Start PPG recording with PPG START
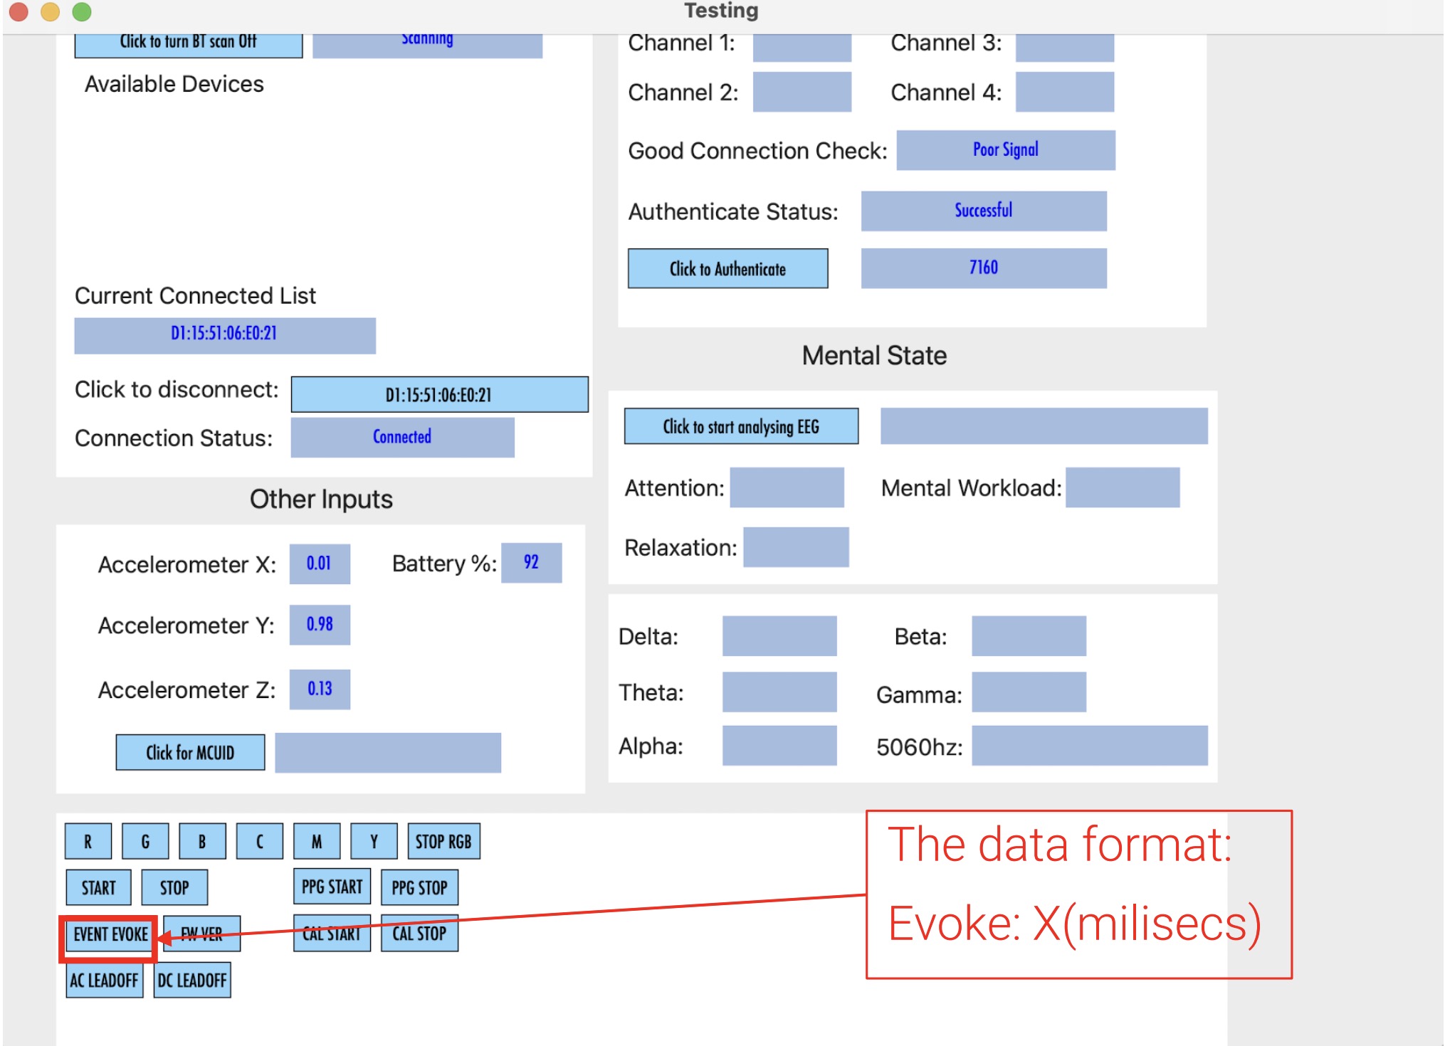 (x=332, y=887)
